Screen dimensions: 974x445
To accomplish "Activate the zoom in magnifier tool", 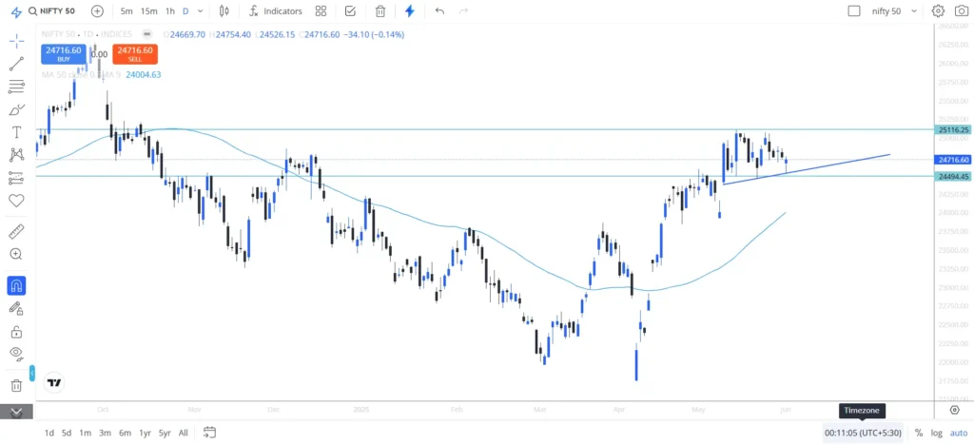I will [x=17, y=254].
